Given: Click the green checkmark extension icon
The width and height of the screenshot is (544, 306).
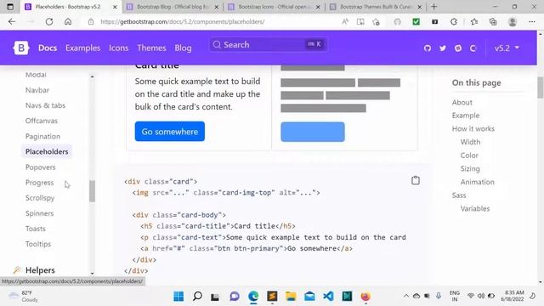Looking at the screenshot, I should coord(416,22).
